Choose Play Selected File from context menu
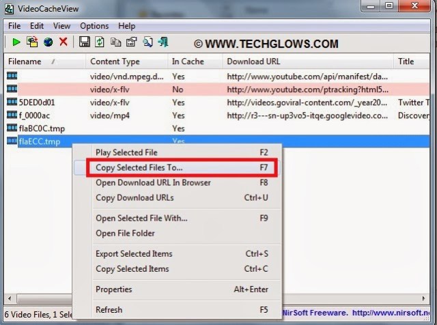Image resolution: width=437 pixels, height=325 pixels. [x=178, y=152]
